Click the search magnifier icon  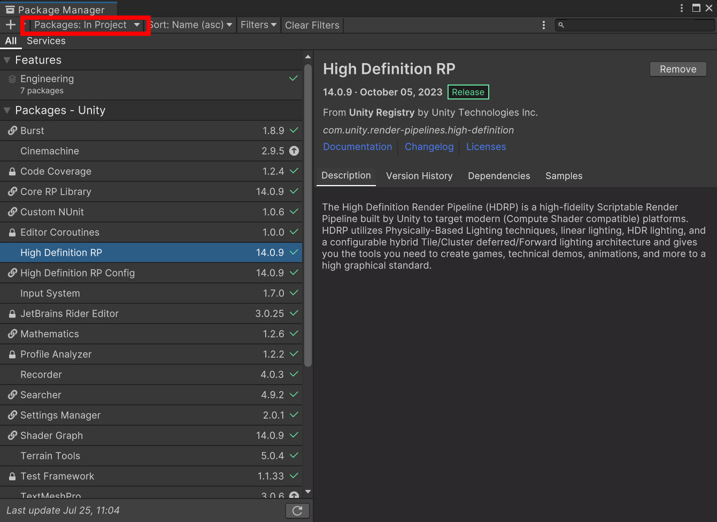pos(561,25)
